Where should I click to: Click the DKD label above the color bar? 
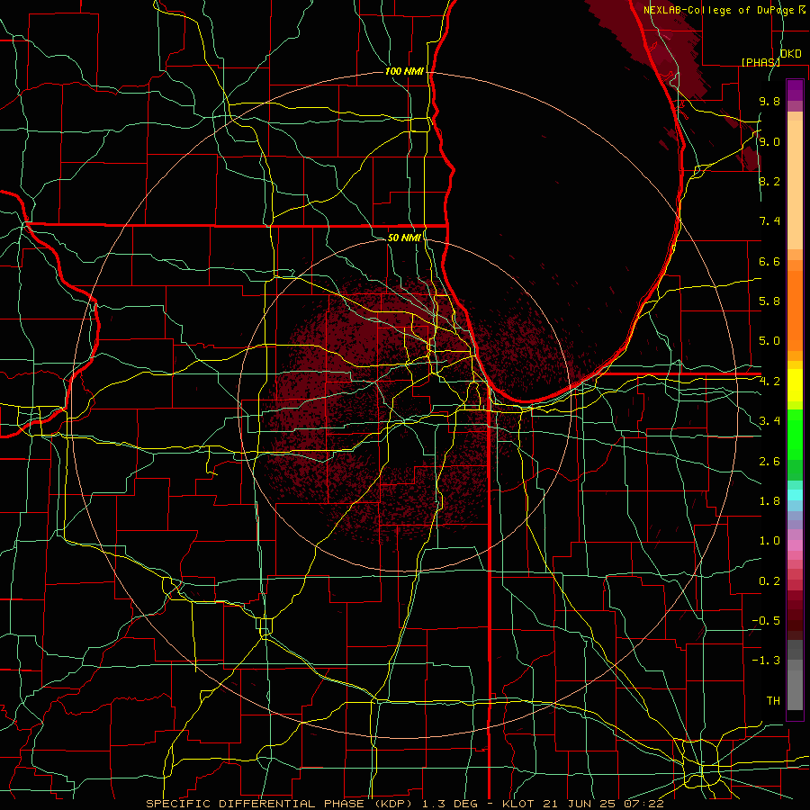point(790,54)
